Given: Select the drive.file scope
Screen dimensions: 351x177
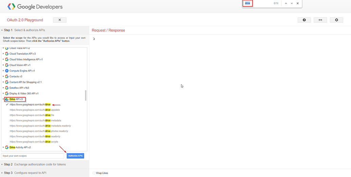Looking at the screenshot, I should pyautogui.click(x=32, y=115).
